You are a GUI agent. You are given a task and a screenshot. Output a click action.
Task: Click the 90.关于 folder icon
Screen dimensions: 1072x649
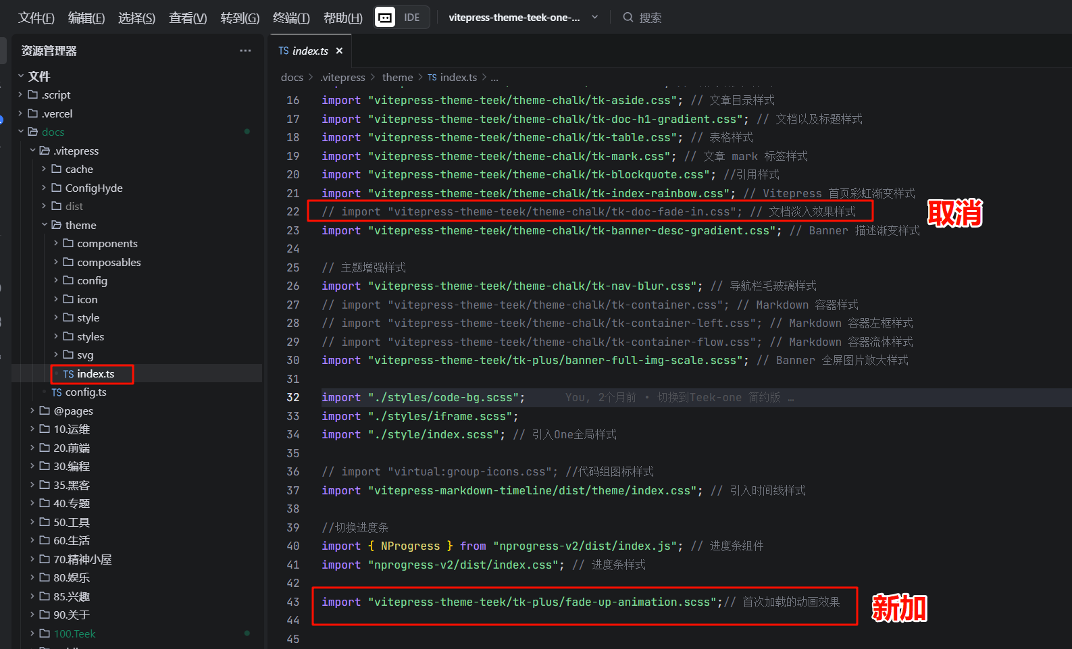pyautogui.click(x=45, y=615)
